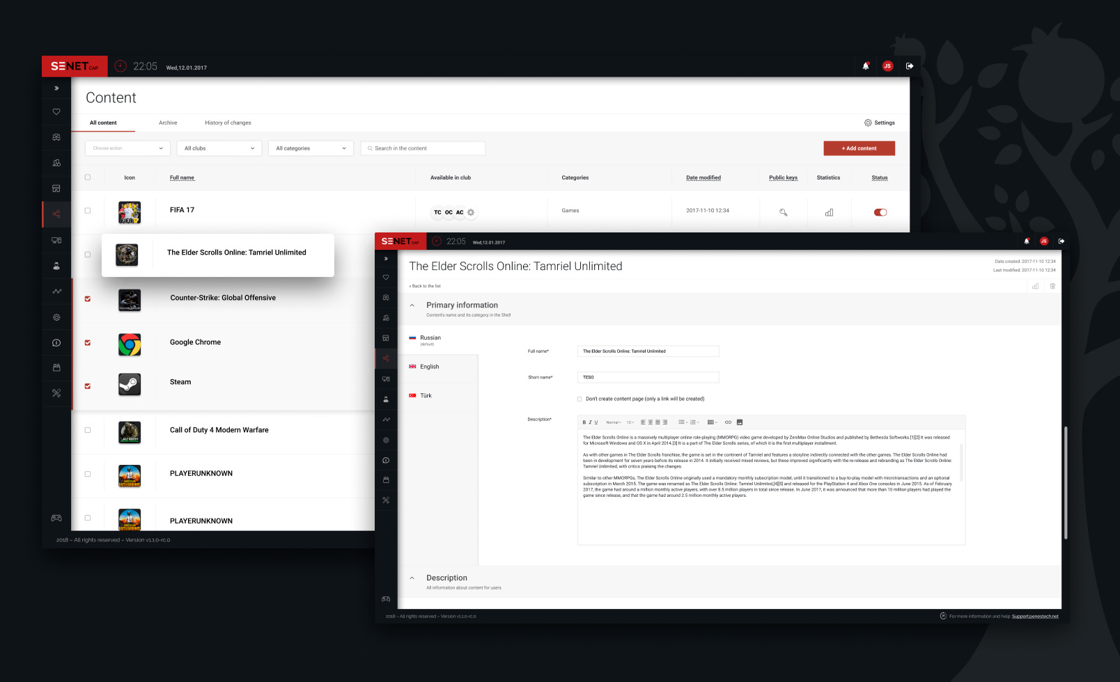This screenshot has height=682, width=1120.
Task: Click the detail window vertical scrollbar
Action: pos(1066,482)
